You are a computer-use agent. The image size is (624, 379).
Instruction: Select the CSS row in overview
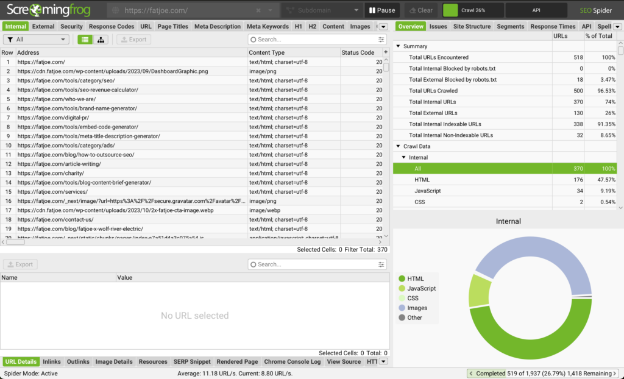tap(505, 202)
